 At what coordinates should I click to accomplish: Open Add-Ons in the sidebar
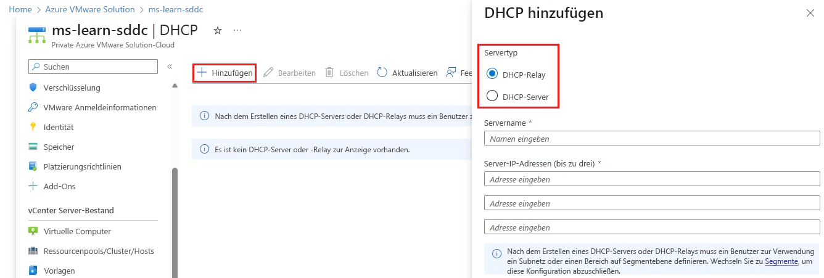[x=52, y=186]
